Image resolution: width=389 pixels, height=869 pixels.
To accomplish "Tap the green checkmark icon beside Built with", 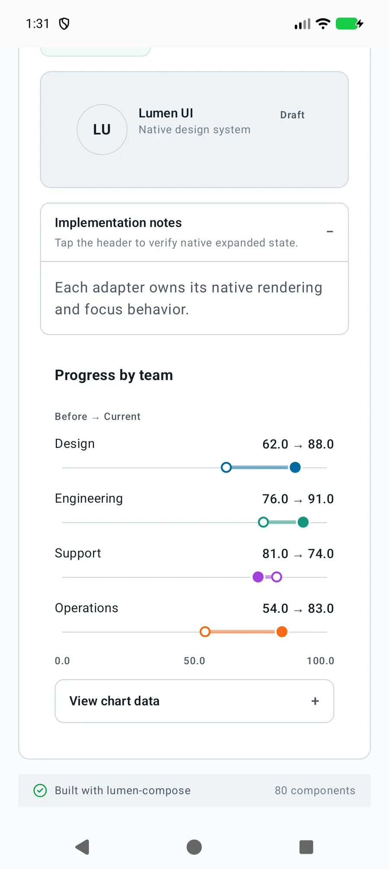I will [x=40, y=791].
